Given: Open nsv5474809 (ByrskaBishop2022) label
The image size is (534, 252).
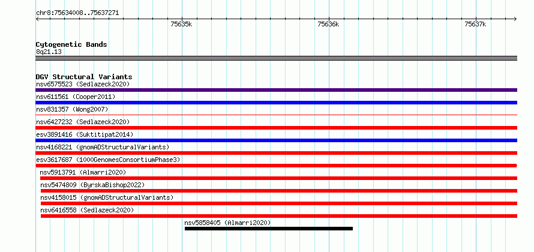Looking at the screenshot, I should pos(92,185).
